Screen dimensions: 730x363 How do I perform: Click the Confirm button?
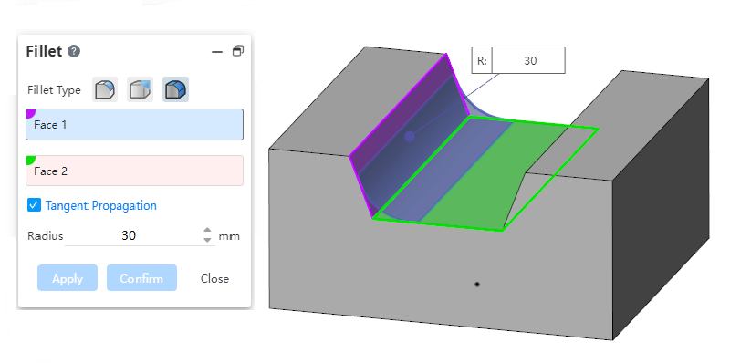coord(141,278)
